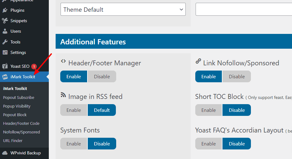Screen dimensions: 292x159
Task: Enable Short TOC Block
Action: (x=209, y=110)
